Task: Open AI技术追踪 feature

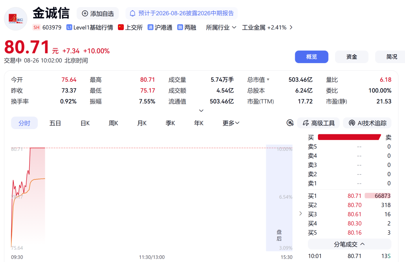Action: [367, 123]
